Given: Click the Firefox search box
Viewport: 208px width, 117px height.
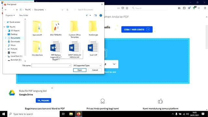Looking at the screenshot, I should tap(150, 8).
